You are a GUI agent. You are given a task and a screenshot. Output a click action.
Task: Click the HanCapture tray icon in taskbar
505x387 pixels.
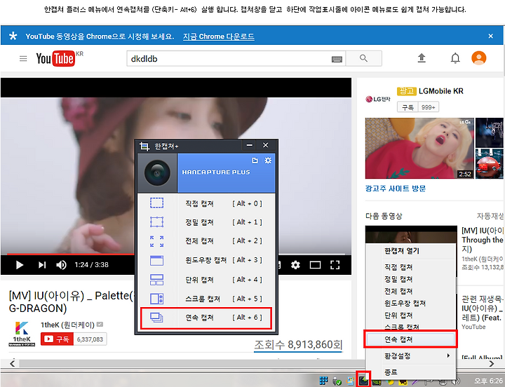pyautogui.click(x=363, y=381)
